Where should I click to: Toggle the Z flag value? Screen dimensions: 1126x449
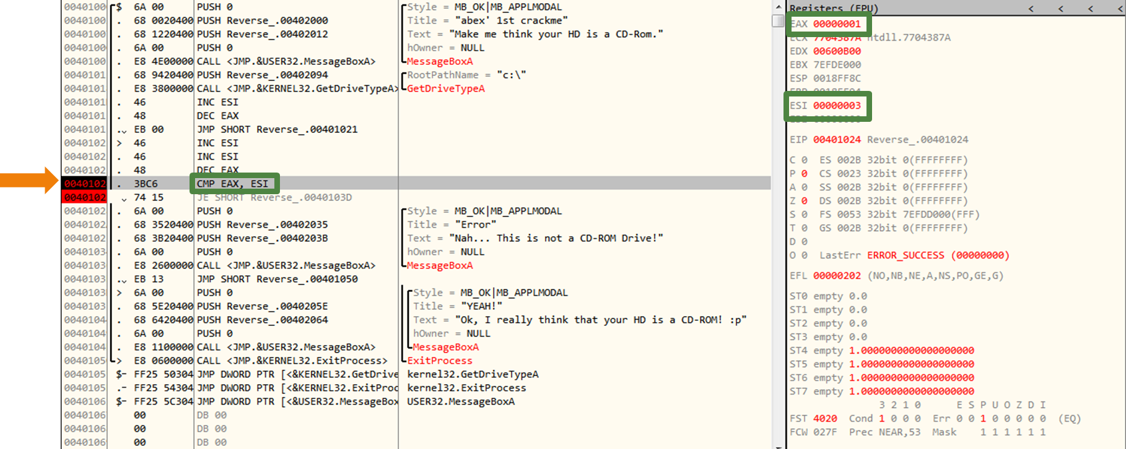804,201
